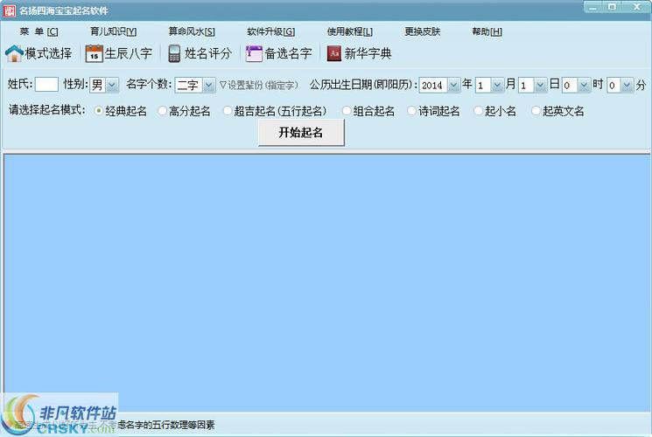The width and height of the screenshot is (652, 437).
Task: Choose the 组合起名 radio button
Action: point(347,111)
